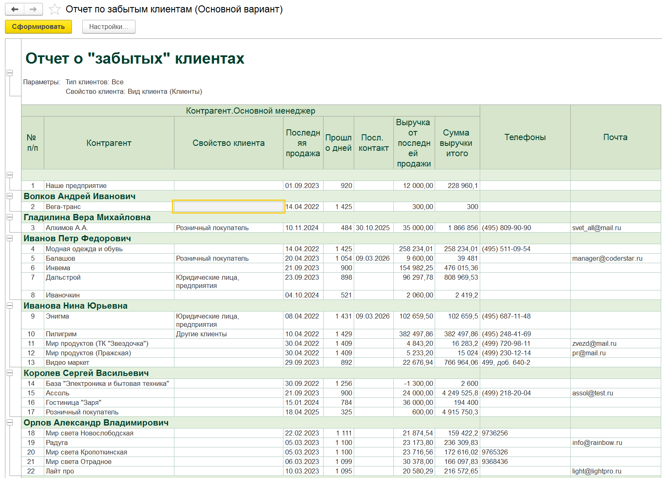Collapse the Иванов Петр Федорович group

tap(10, 238)
